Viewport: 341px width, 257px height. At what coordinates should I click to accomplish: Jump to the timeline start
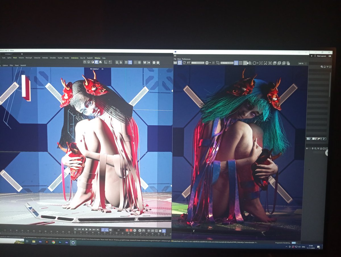(75, 229)
